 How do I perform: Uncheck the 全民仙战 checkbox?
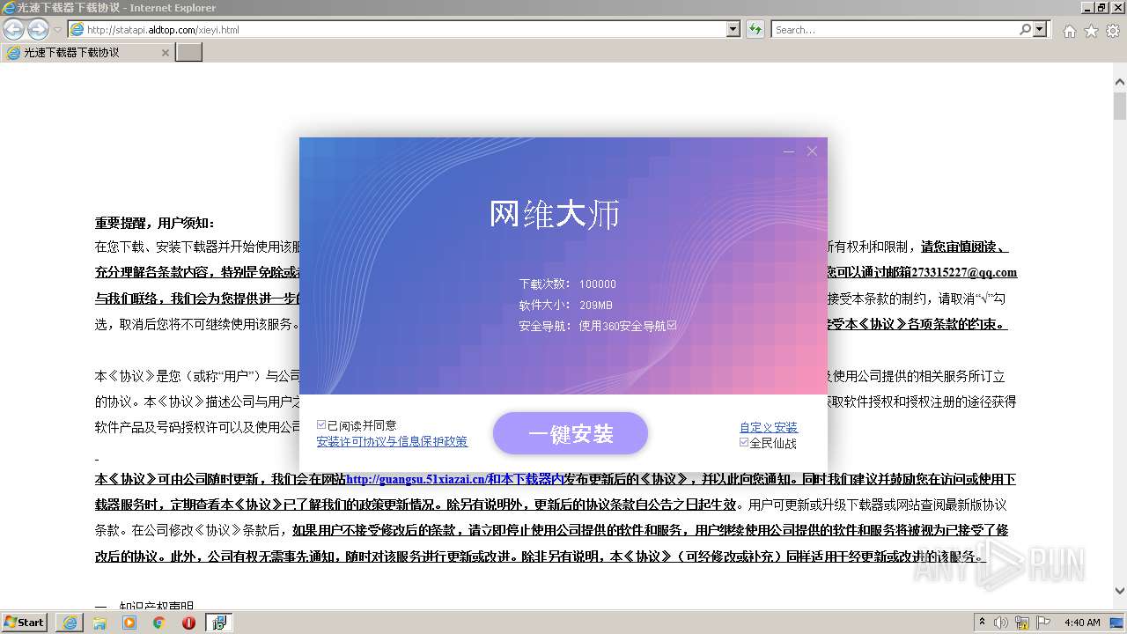(744, 442)
